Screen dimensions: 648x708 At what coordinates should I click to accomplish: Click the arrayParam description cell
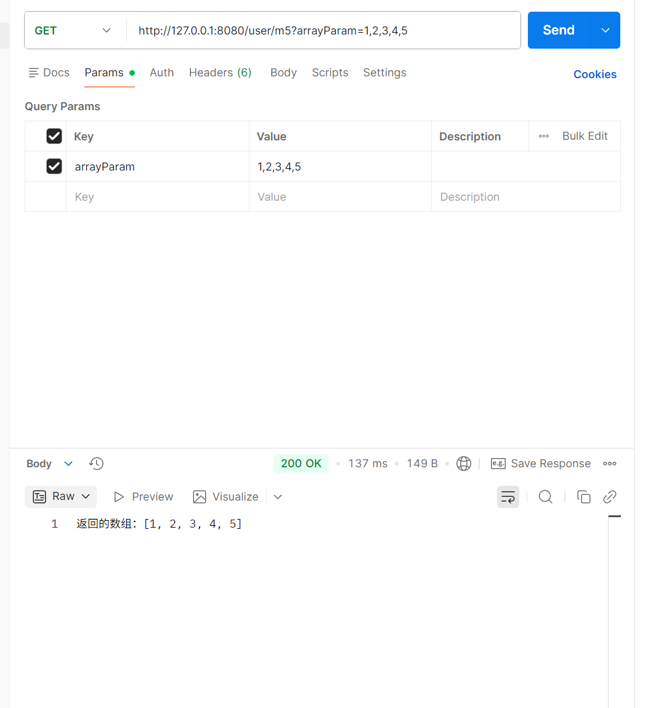pos(525,166)
